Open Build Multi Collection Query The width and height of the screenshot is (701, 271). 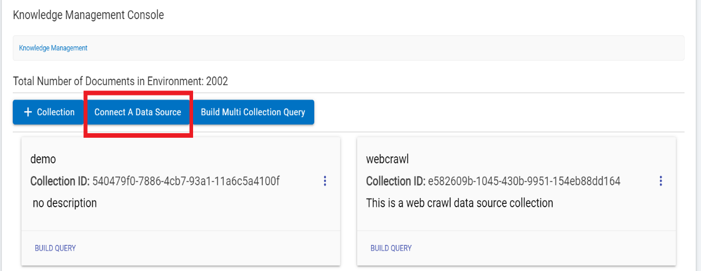tap(253, 112)
